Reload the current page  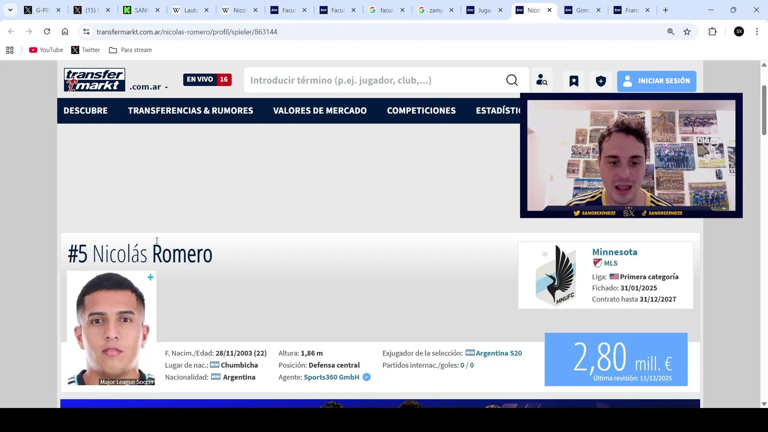[47, 32]
